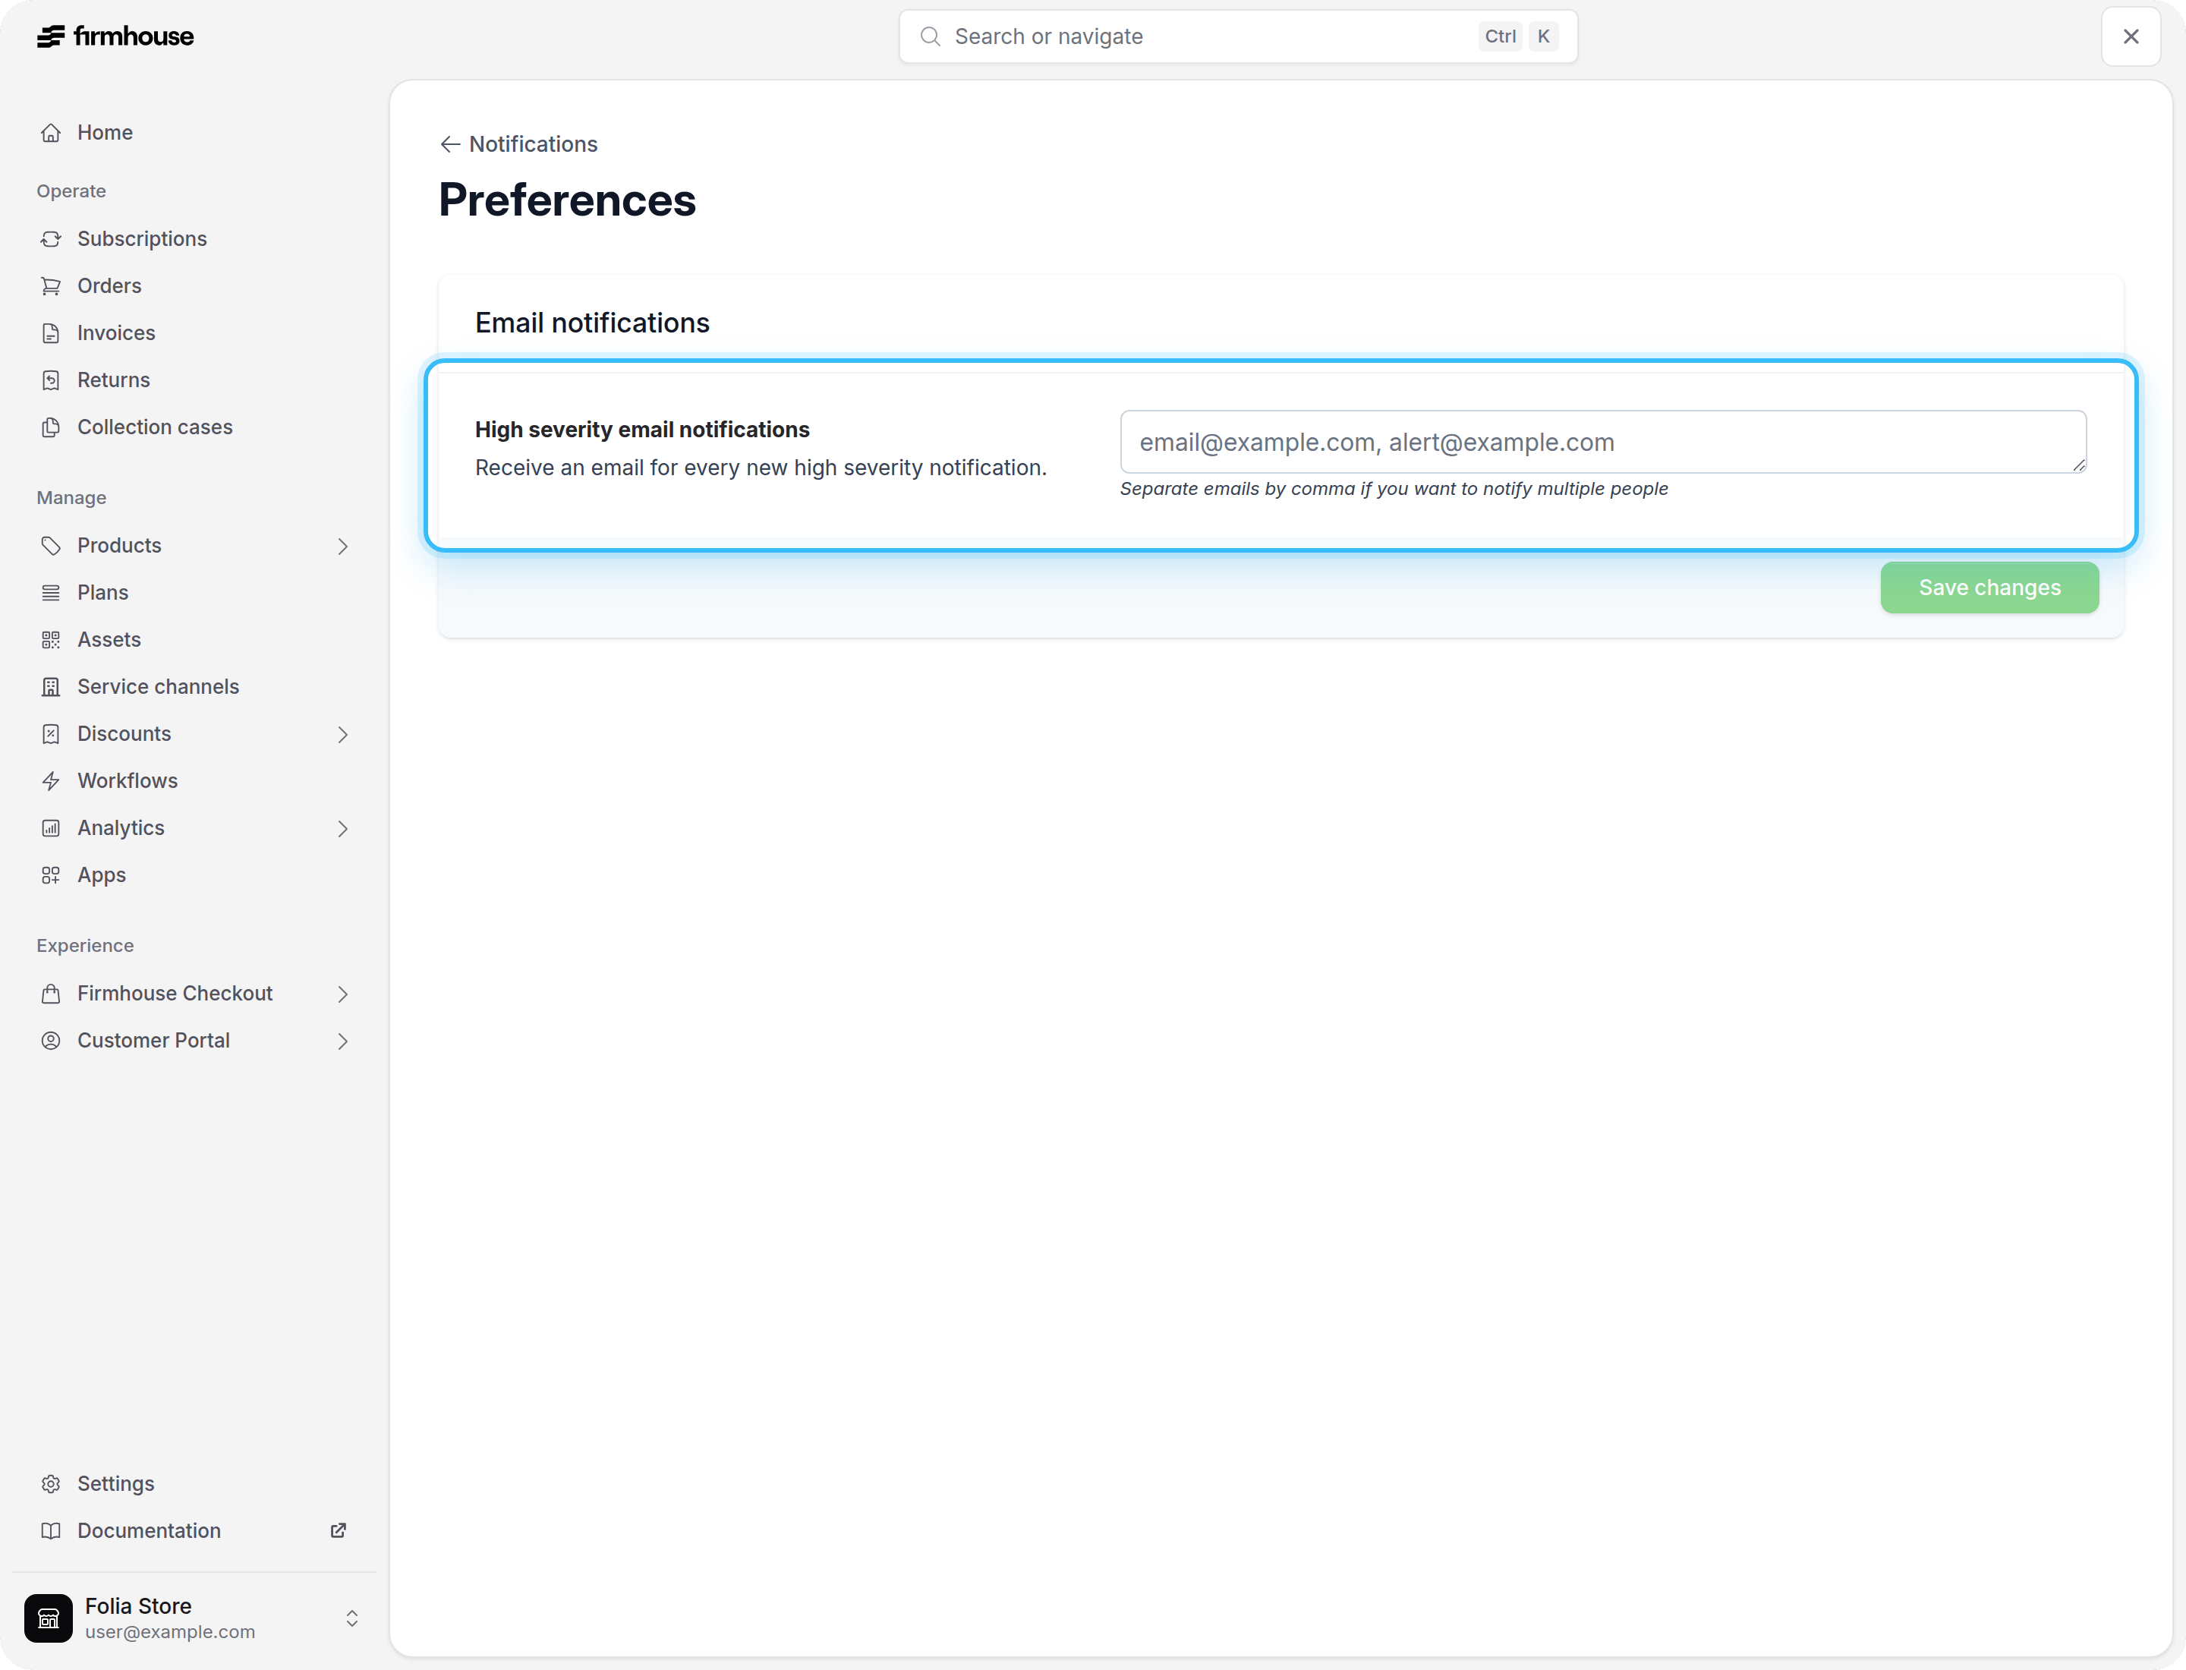2186x1670 pixels.
Task: Save changes to preferences
Action: pyautogui.click(x=1989, y=588)
